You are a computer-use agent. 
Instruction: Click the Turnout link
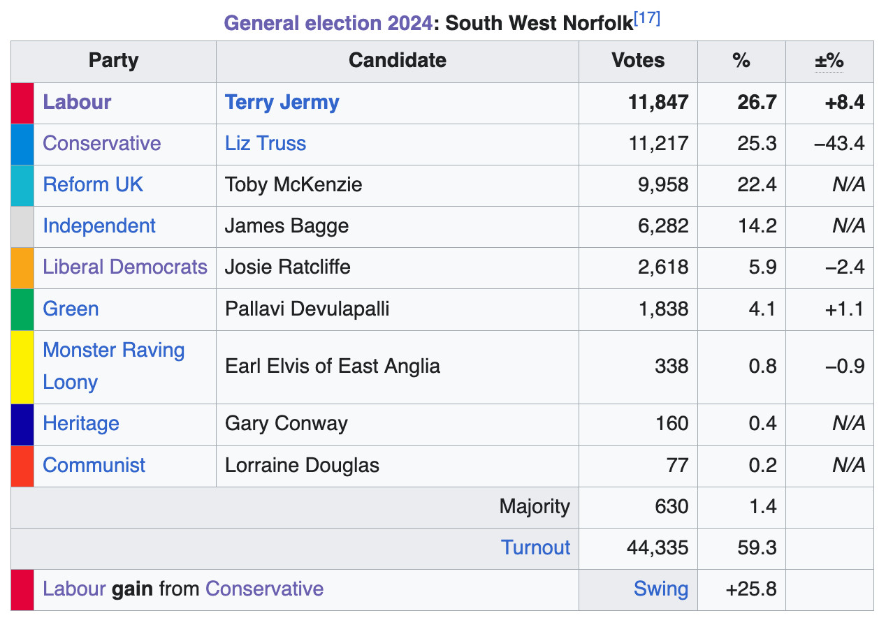[535, 547]
